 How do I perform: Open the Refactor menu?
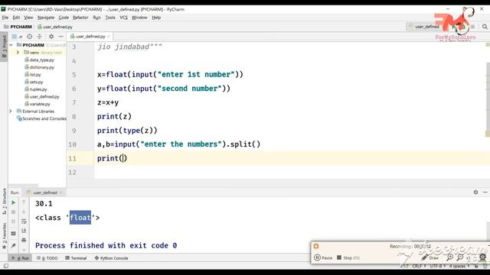pyautogui.click(x=80, y=18)
